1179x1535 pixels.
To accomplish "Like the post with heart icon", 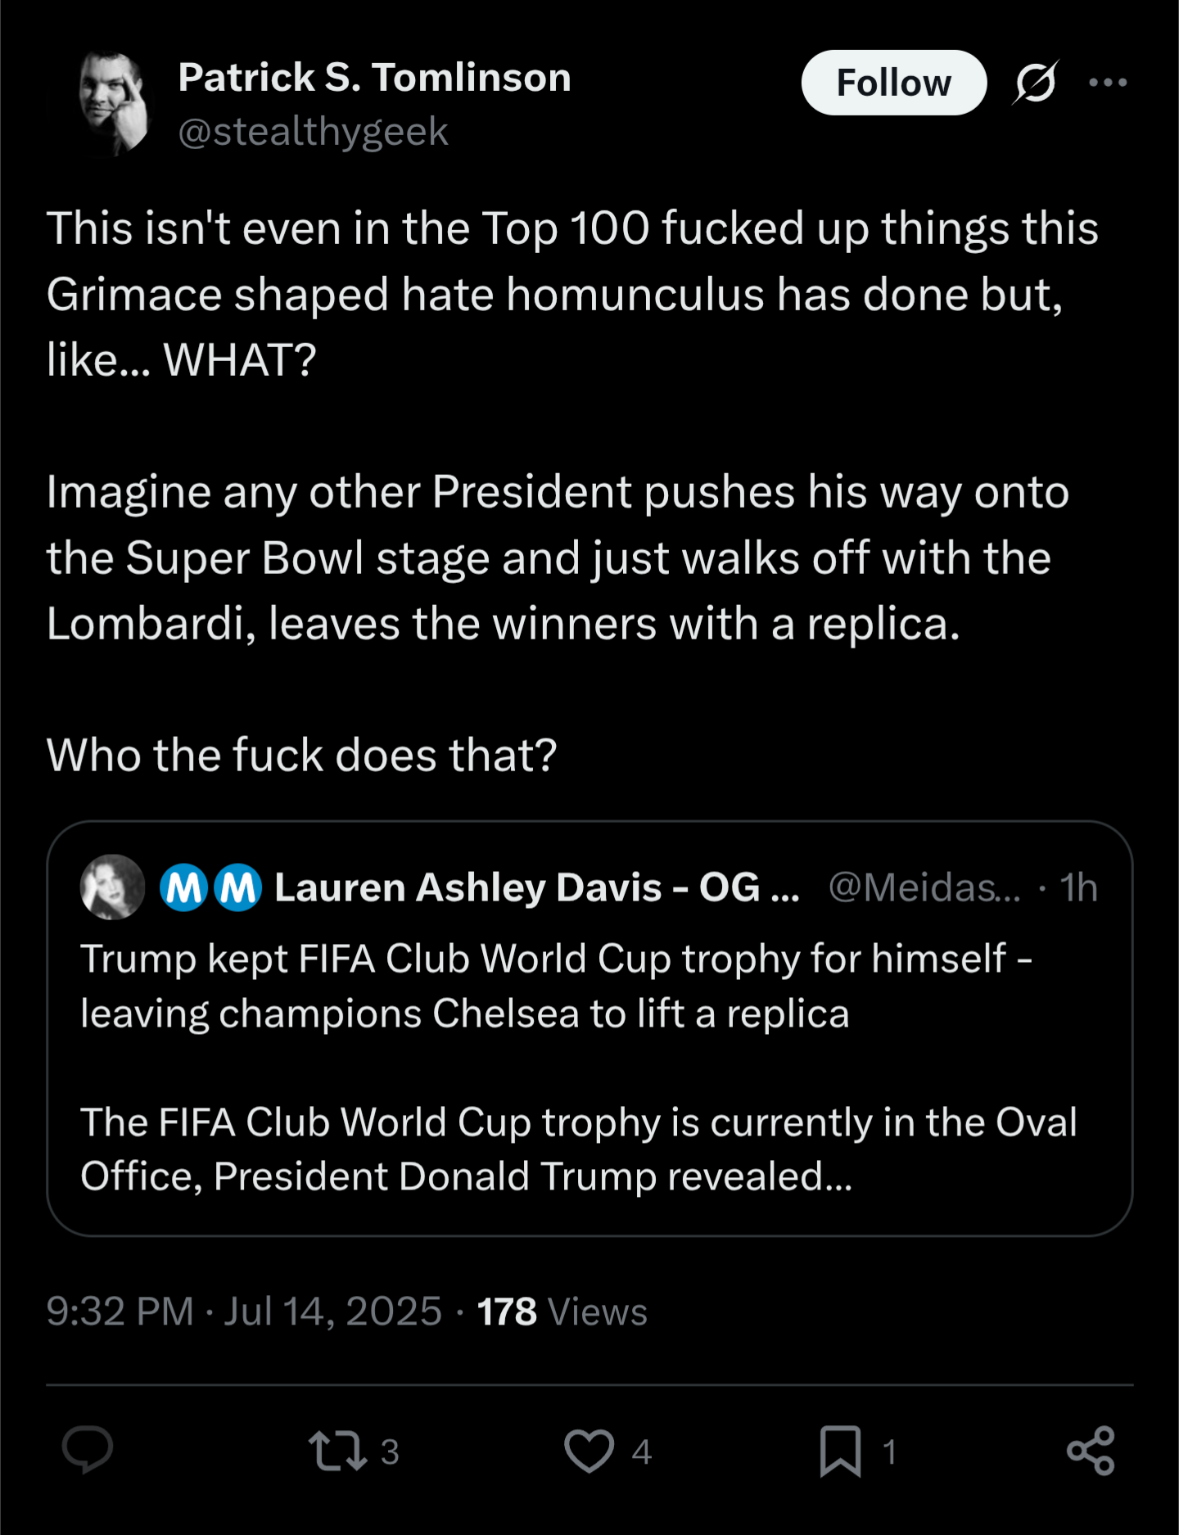I will tap(589, 1450).
